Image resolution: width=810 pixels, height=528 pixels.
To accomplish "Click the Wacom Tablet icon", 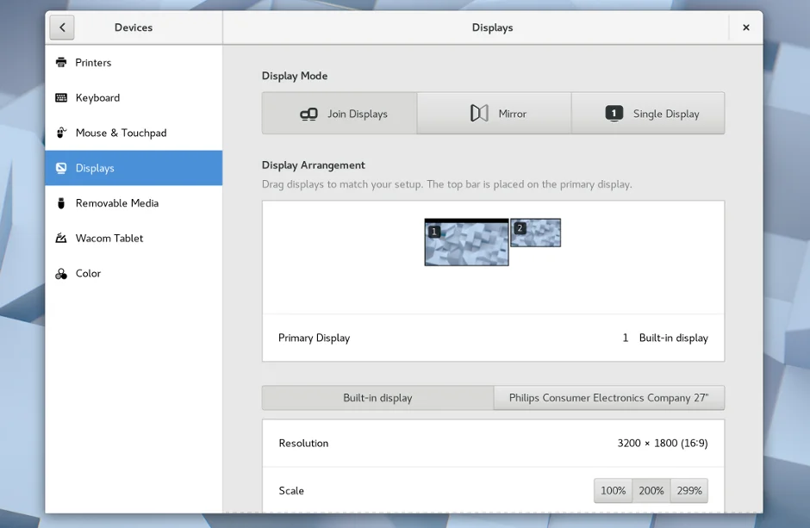I will click(x=61, y=239).
